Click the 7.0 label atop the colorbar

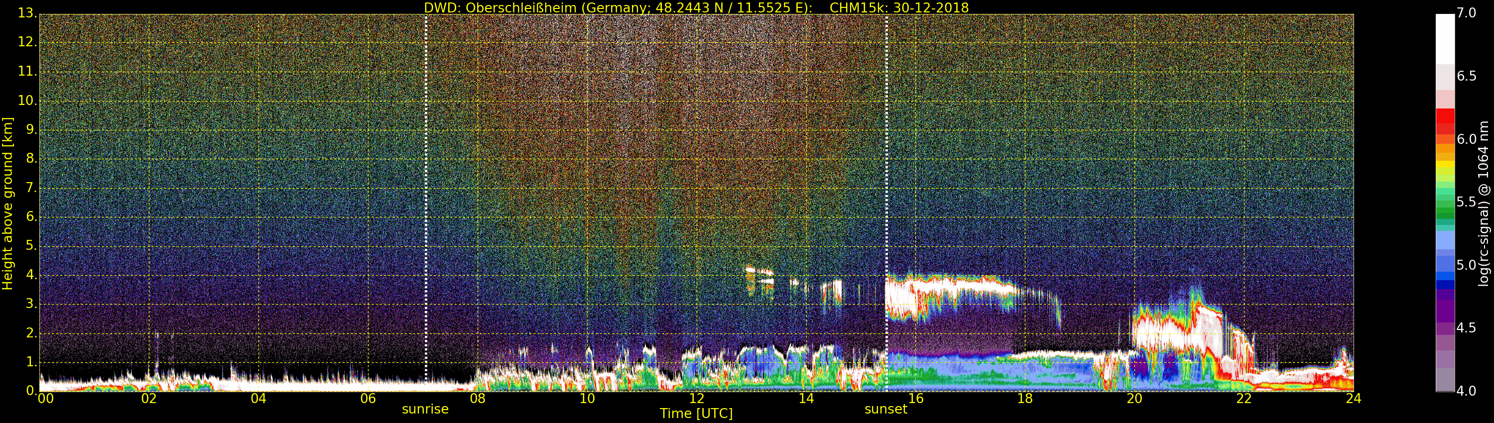(x=1467, y=13)
